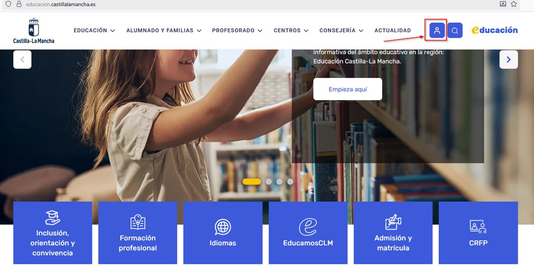Select the second carousel dot indicator
534x275 pixels.
click(269, 182)
